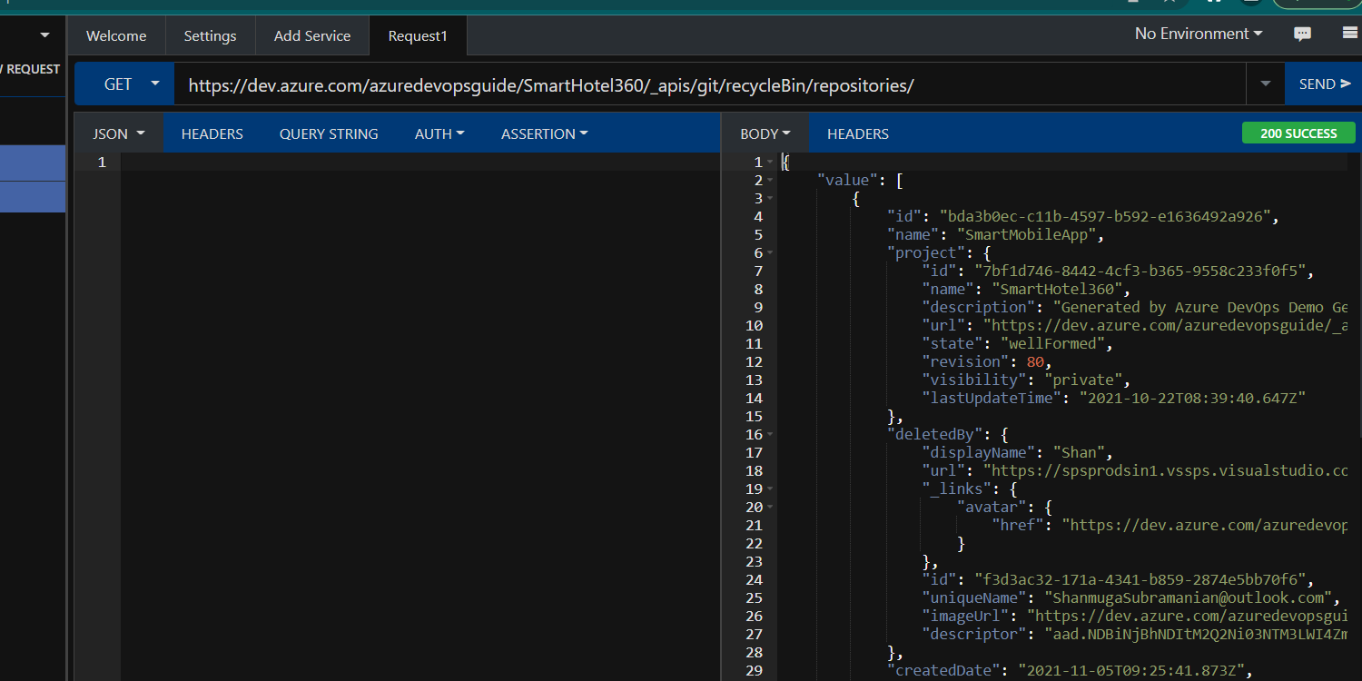Open the No Environment dropdown
The width and height of the screenshot is (1362, 681).
[1199, 34]
